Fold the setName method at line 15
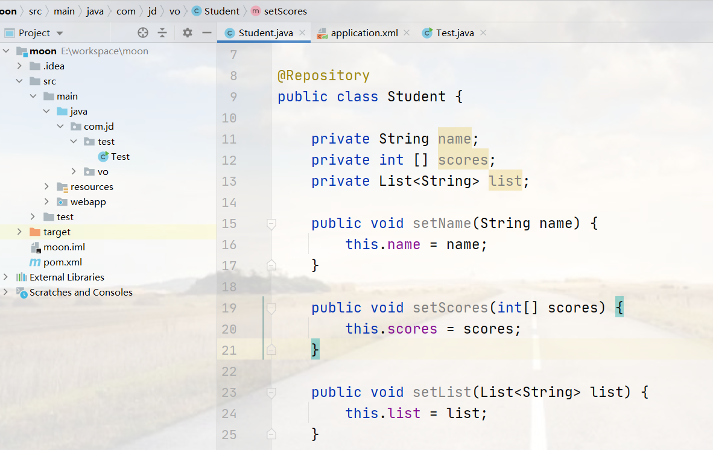The image size is (713, 450). click(271, 224)
